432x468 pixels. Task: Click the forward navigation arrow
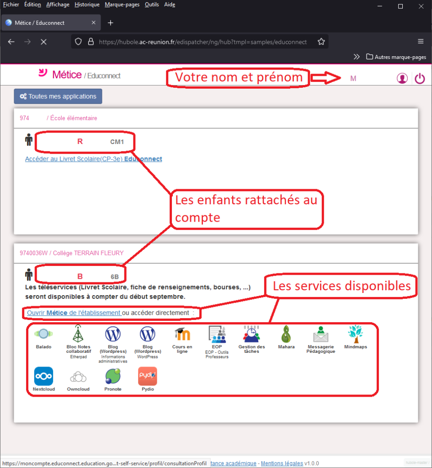27,42
